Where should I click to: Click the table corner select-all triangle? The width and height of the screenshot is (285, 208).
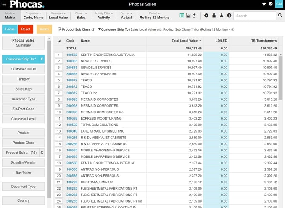pos(59,41)
